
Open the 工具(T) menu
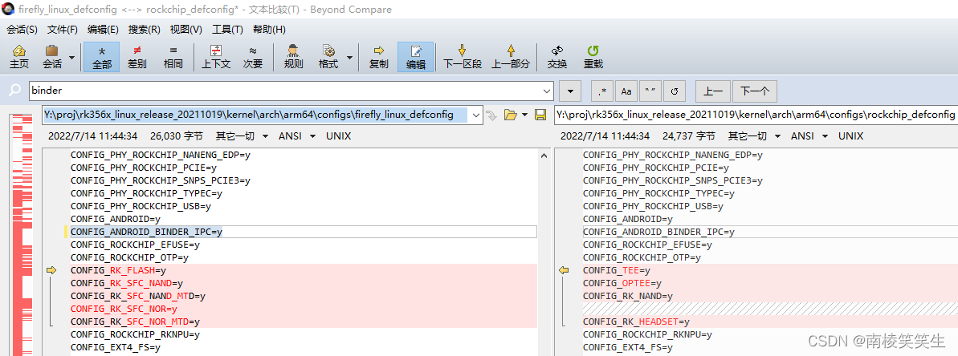227,29
